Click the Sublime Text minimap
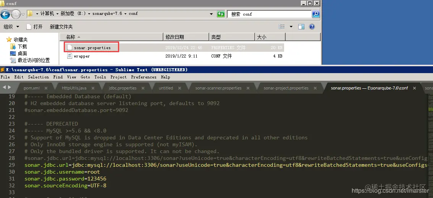 click(430, 145)
